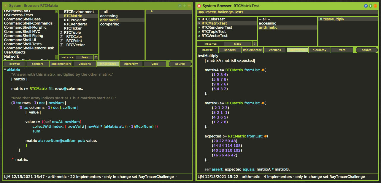This screenshot has height=183, width=381.
Task: Select -- all -- category in RTCMatrixTest browser
Action: click(x=288, y=19)
